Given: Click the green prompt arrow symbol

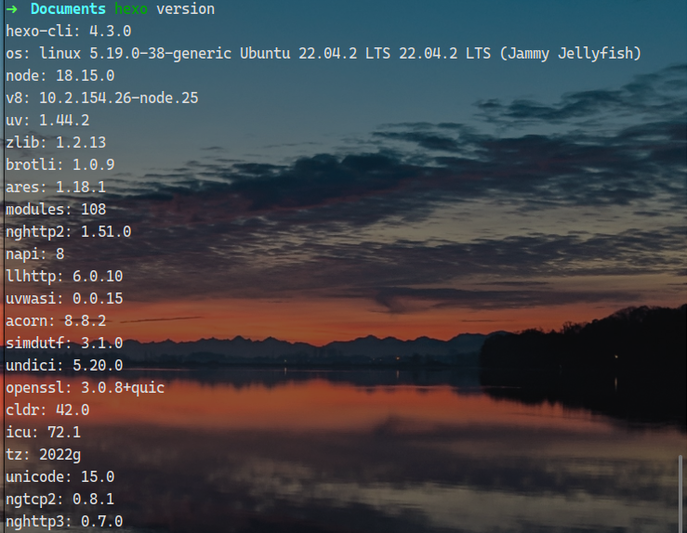Looking at the screenshot, I should (12, 8).
